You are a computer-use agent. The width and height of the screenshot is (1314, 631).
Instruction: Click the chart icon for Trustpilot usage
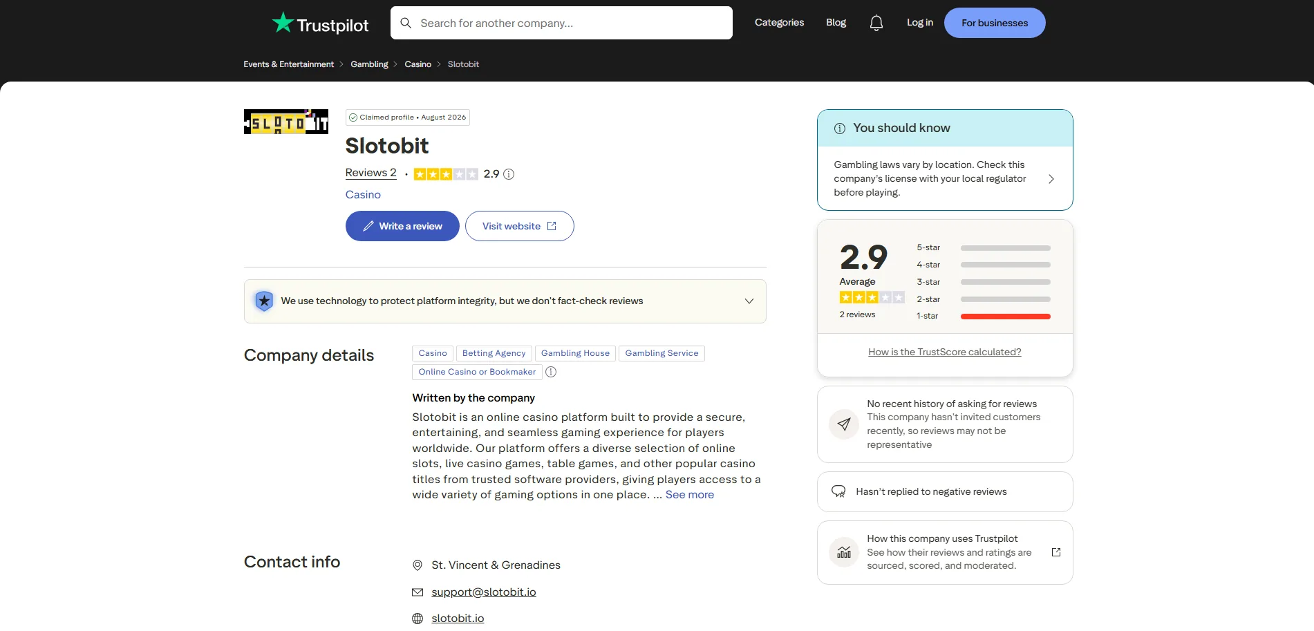pos(844,552)
